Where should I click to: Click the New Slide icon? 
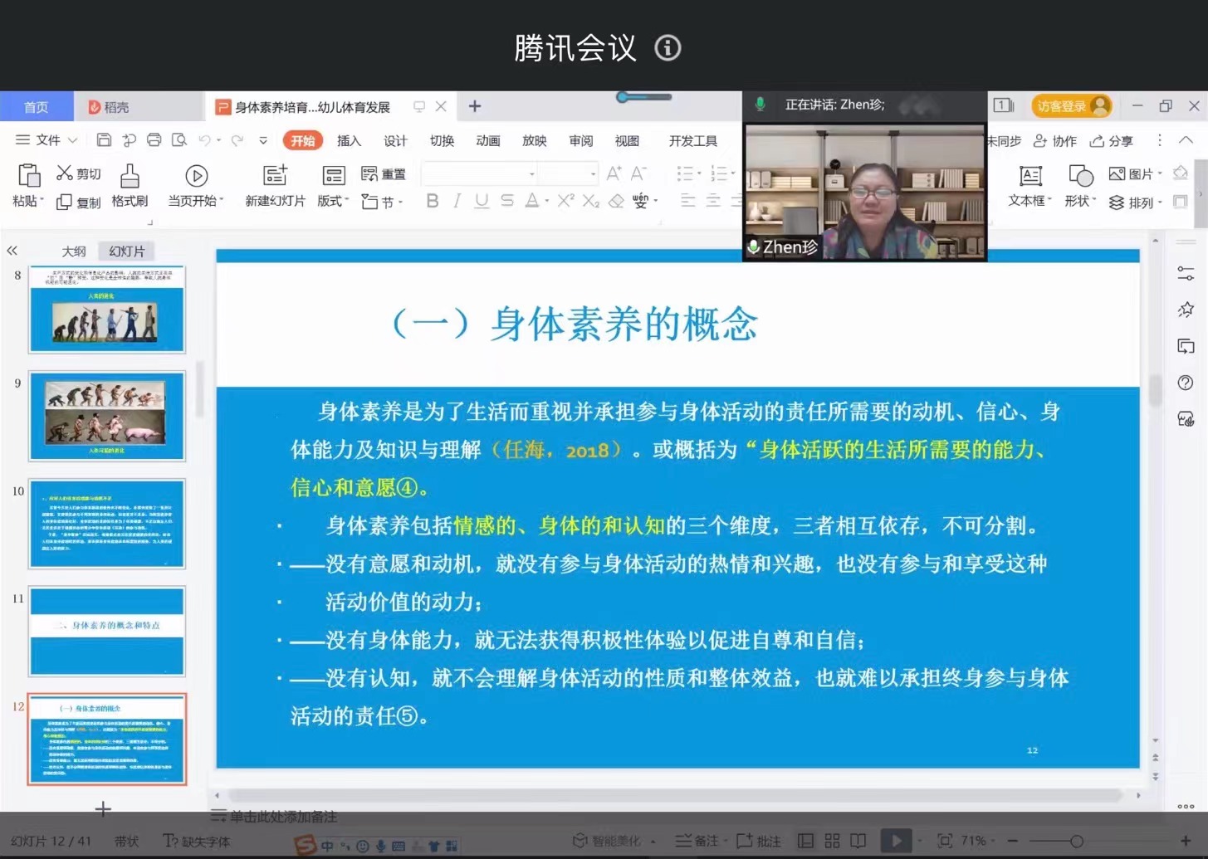[275, 176]
